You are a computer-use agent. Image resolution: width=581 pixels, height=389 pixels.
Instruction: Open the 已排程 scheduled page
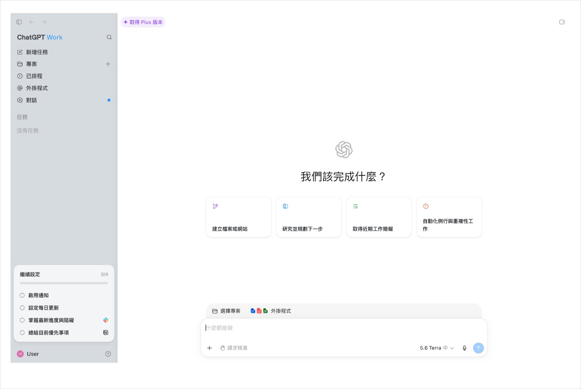pos(64,76)
